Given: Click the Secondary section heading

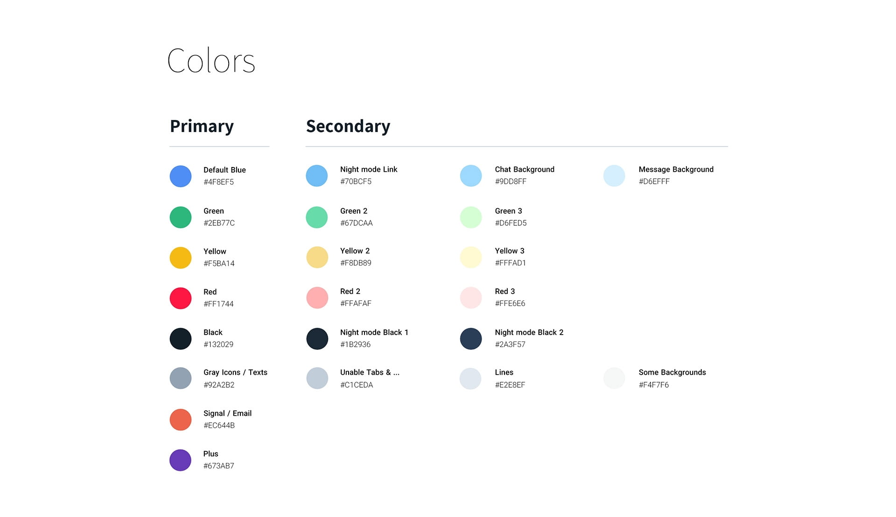Looking at the screenshot, I should point(348,126).
